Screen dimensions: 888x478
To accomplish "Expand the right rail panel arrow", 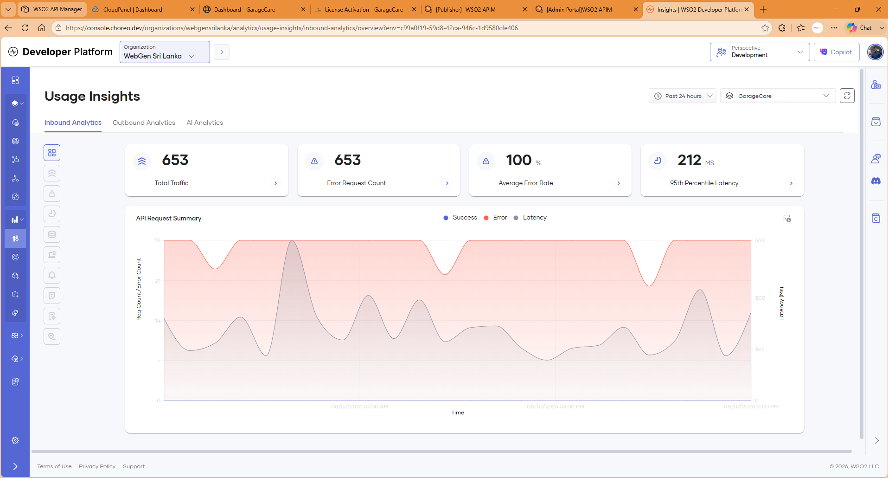I will click(876, 440).
